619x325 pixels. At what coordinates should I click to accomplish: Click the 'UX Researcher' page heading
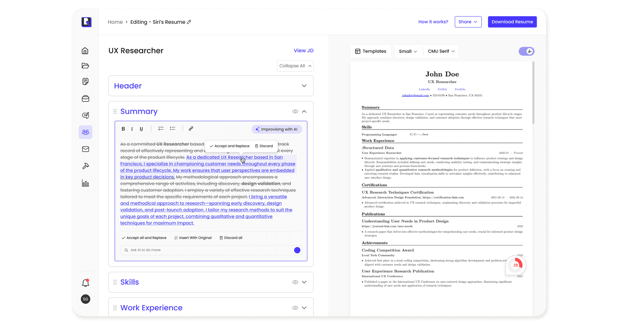[136, 51]
